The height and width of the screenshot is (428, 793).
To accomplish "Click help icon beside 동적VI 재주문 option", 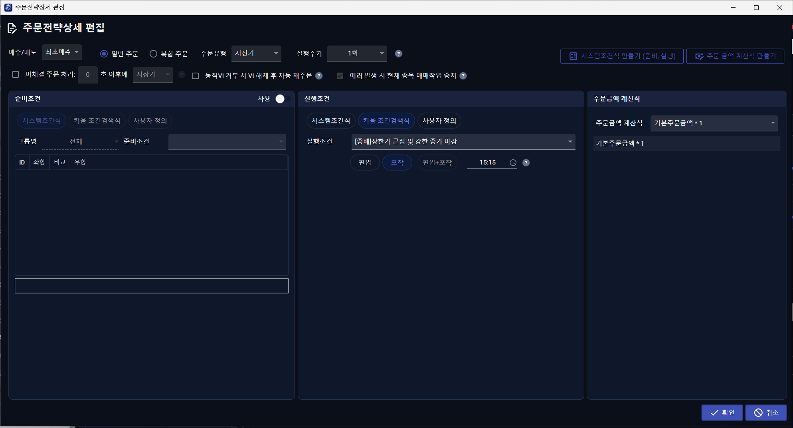I will click(x=319, y=75).
